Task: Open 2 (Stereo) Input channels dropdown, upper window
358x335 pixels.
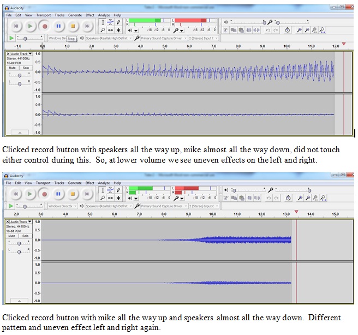Action: [x=203, y=38]
